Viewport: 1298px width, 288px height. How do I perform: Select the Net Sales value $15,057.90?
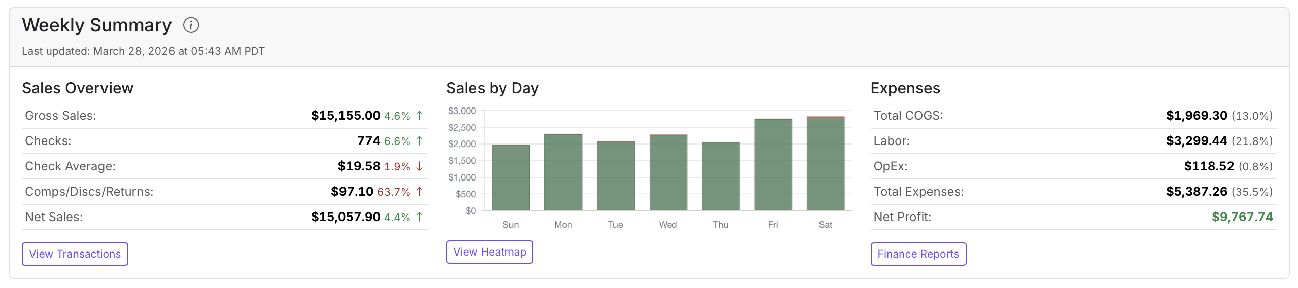click(x=346, y=217)
